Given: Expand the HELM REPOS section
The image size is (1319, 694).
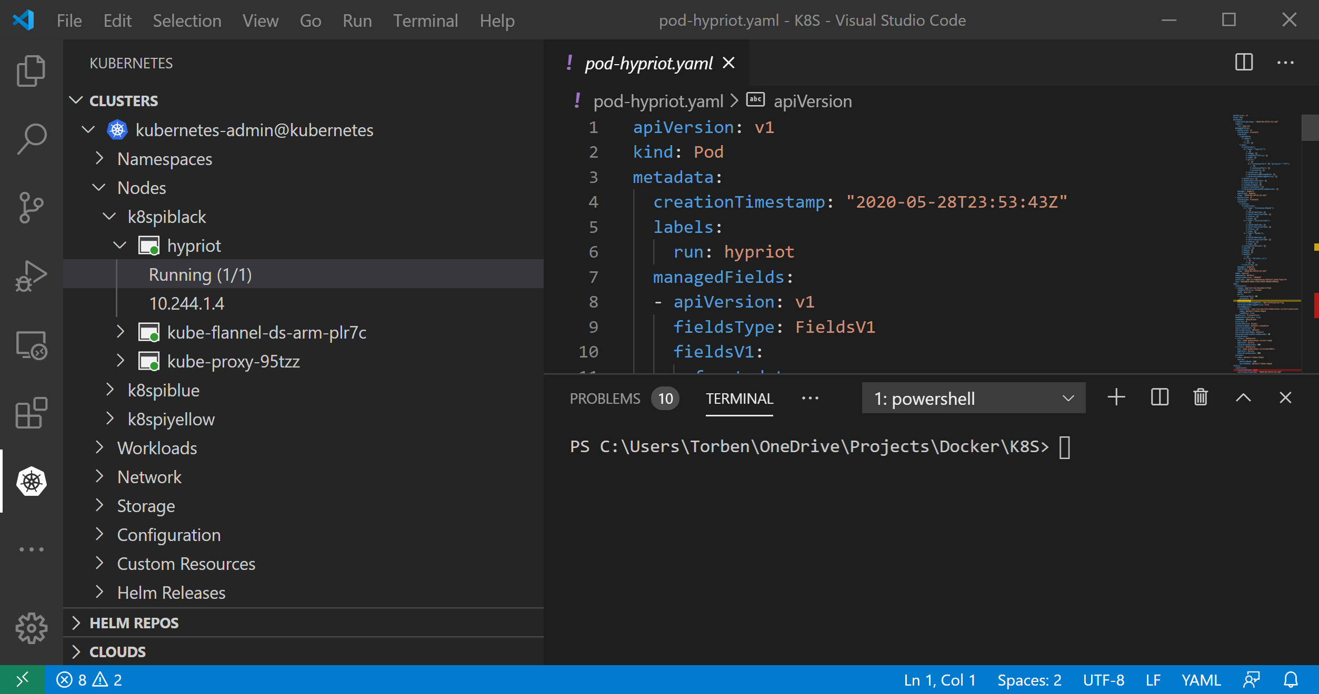Looking at the screenshot, I should pyautogui.click(x=76, y=622).
